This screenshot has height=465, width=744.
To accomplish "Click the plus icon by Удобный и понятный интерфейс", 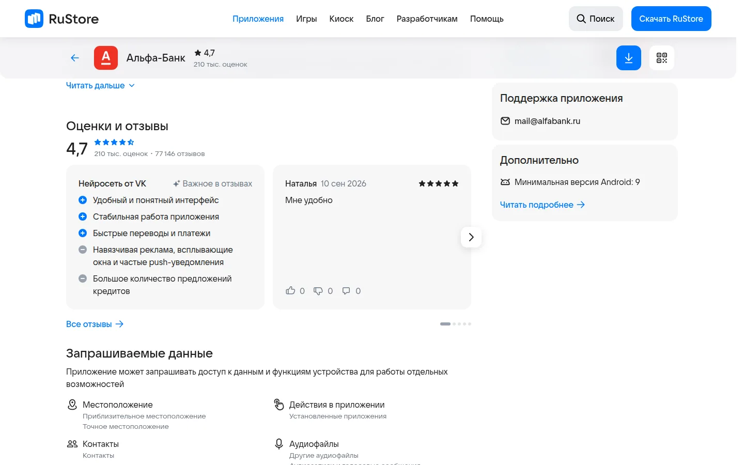I will pyautogui.click(x=83, y=200).
